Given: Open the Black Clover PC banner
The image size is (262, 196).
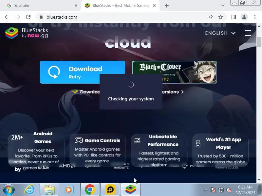Looking at the screenshot, I should click(174, 72).
